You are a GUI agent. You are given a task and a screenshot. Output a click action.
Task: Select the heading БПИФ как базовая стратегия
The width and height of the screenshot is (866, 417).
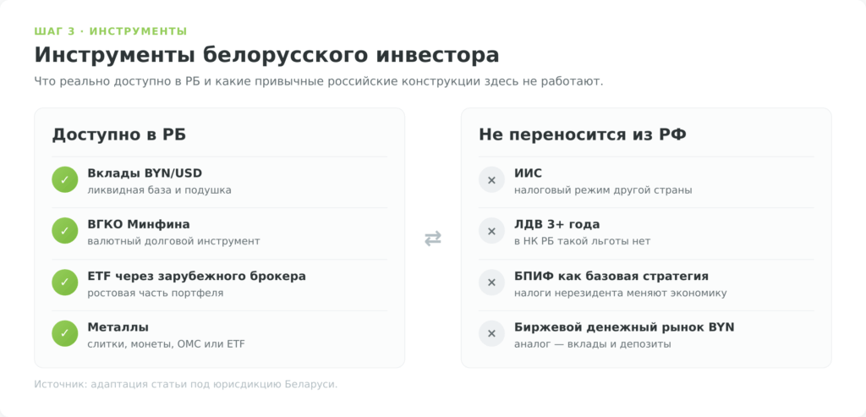click(611, 276)
